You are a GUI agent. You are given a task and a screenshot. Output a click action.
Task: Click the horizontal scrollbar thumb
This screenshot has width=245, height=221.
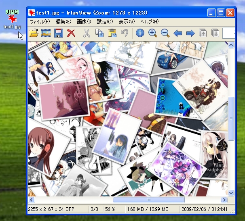[149, 200]
